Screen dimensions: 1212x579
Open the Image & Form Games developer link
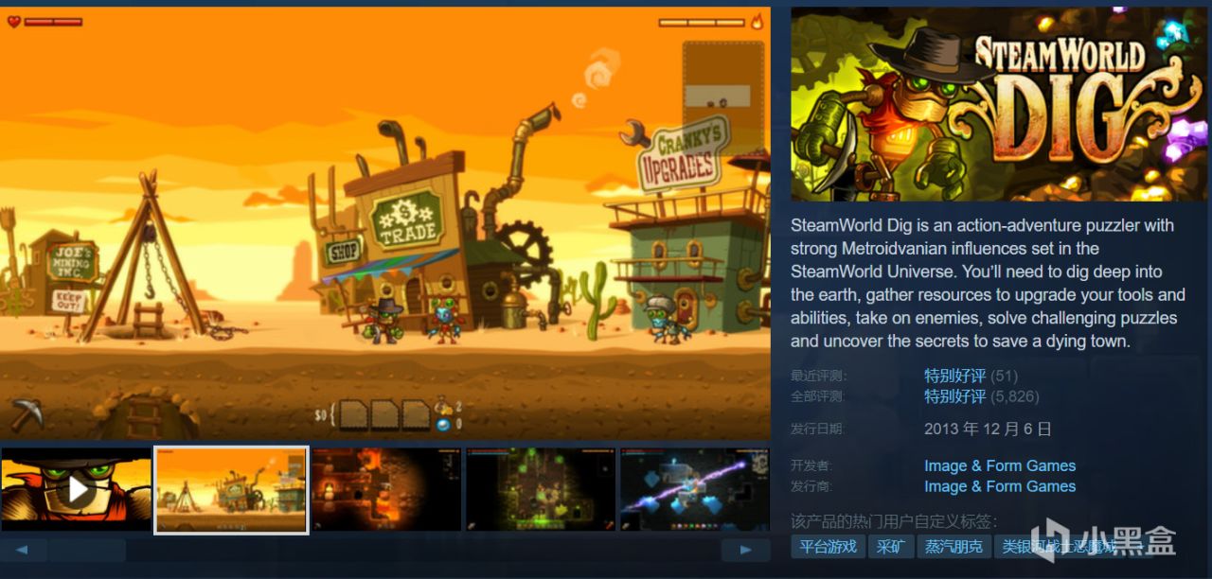point(1000,465)
